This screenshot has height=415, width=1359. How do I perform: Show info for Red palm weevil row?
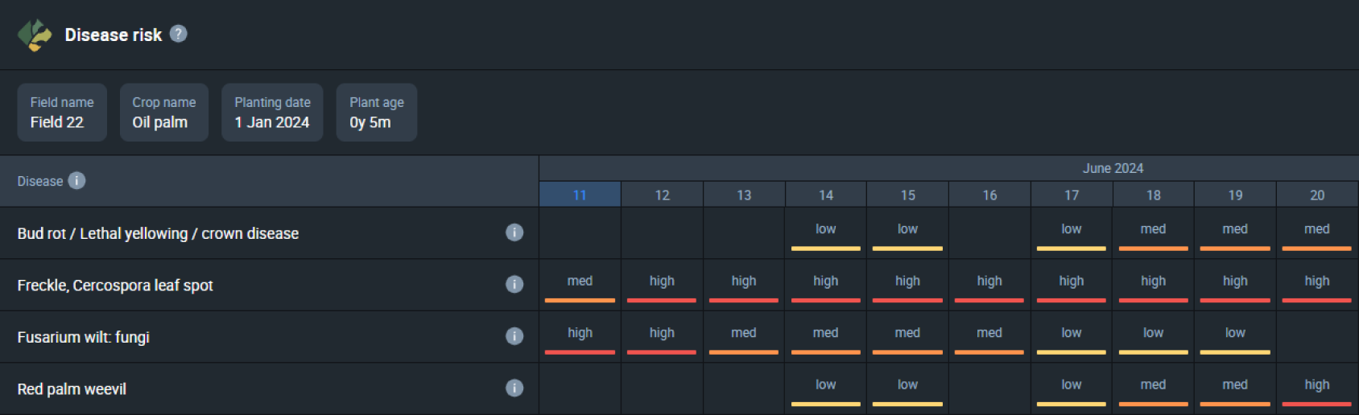pyautogui.click(x=514, y=388)
